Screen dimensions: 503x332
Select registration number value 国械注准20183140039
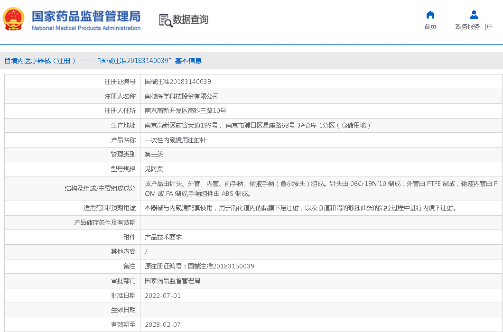178,82
